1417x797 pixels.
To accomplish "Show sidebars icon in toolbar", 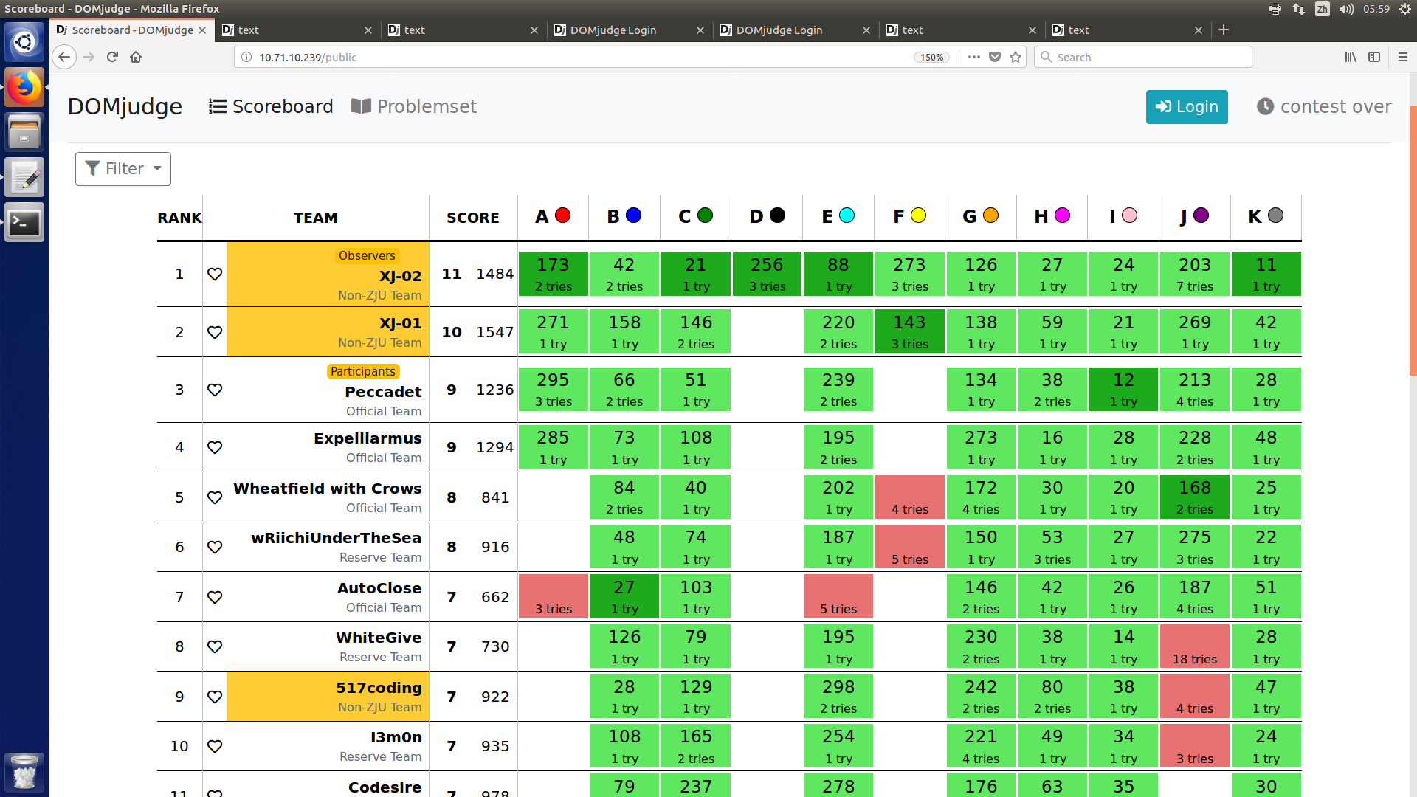I will click(x=1374, y=57).
